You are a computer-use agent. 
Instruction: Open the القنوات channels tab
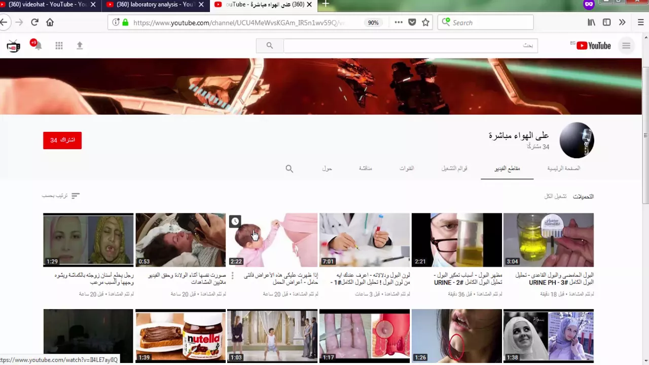pyautogui.click(x=407, y=168)
